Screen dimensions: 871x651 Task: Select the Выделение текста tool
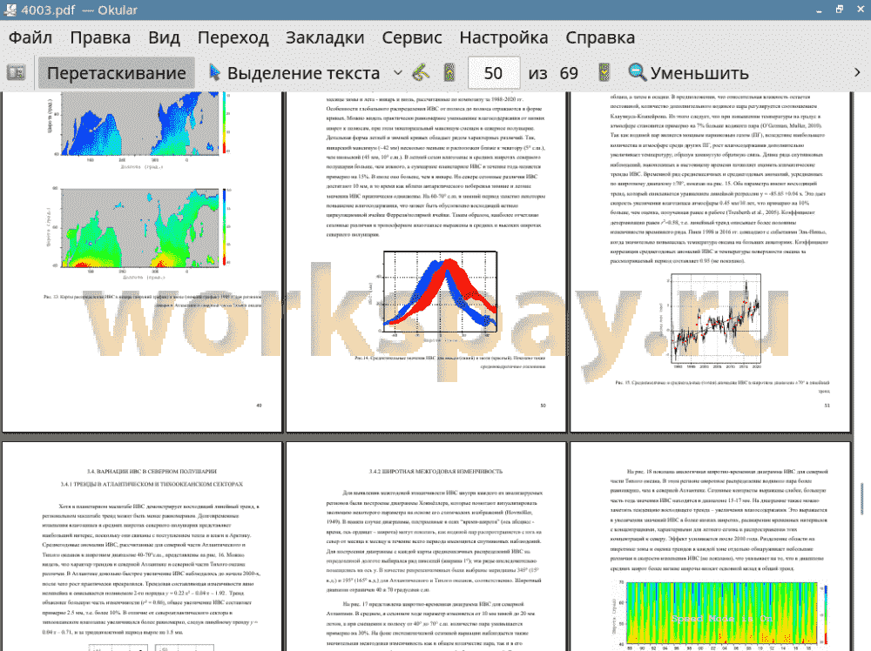click(294, 73)
